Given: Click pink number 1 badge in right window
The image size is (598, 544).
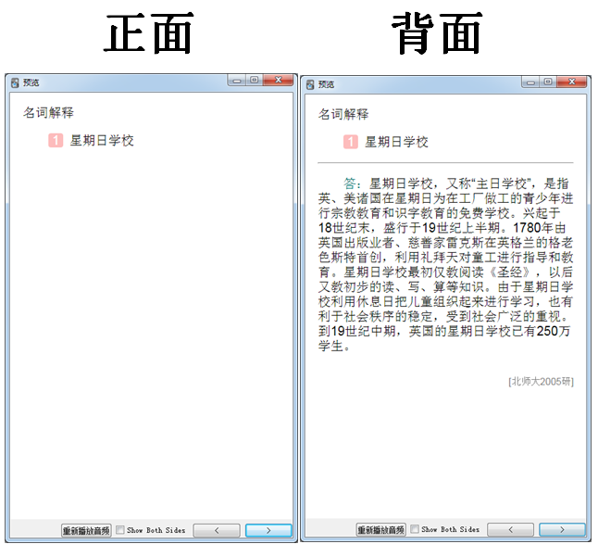Looking at the screenshot, I should point(351,142).
